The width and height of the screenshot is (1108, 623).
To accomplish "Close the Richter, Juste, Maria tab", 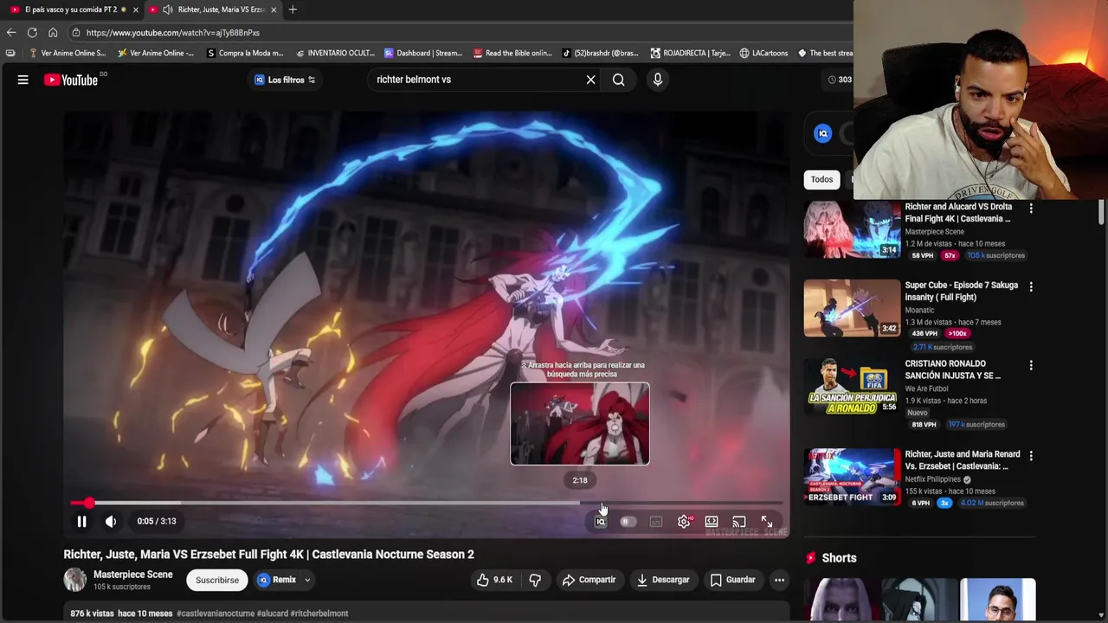I will pyautogui.click(x=274, y=10).
